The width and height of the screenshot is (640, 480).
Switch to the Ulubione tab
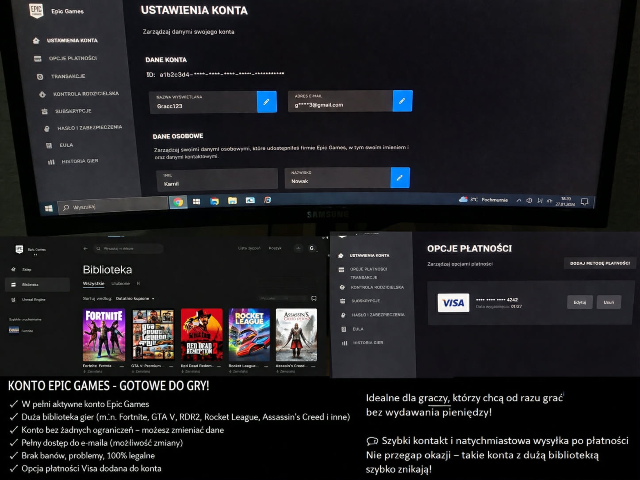pyautogui.click(x=120, y=283)
